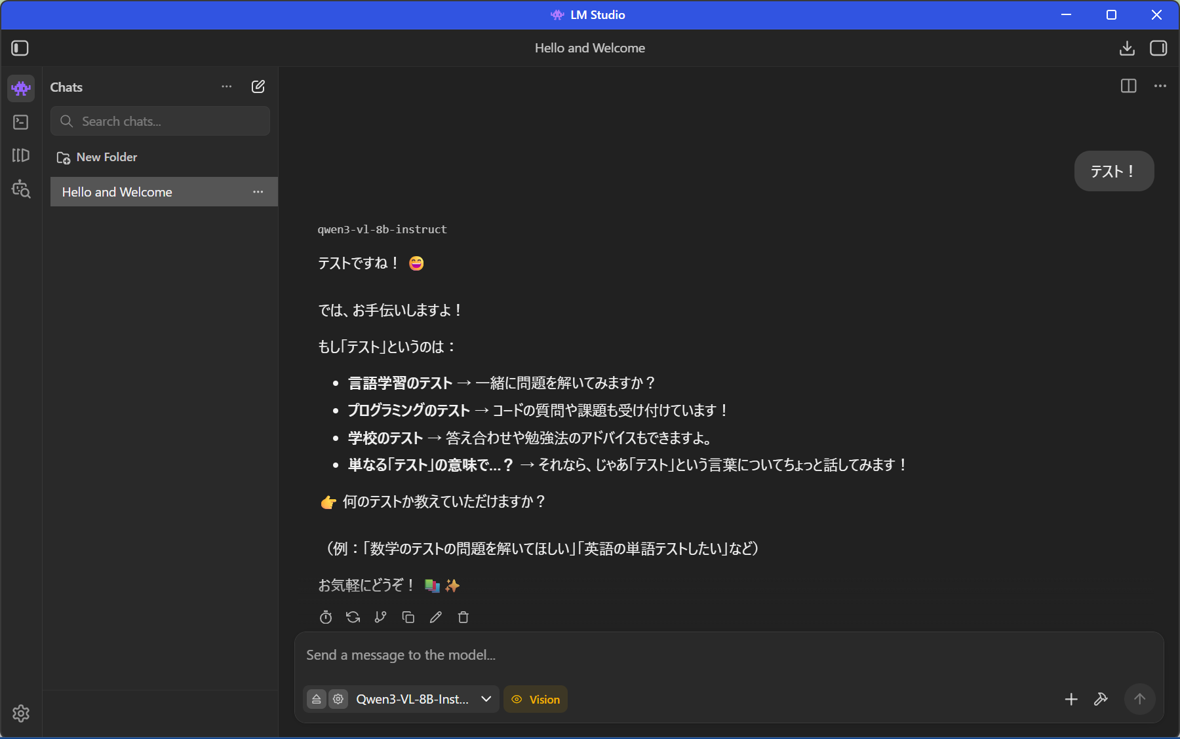The image size is (1180, 739).
Task: Open the Developer terminal sidebar icon
Action: coord(21,122)
